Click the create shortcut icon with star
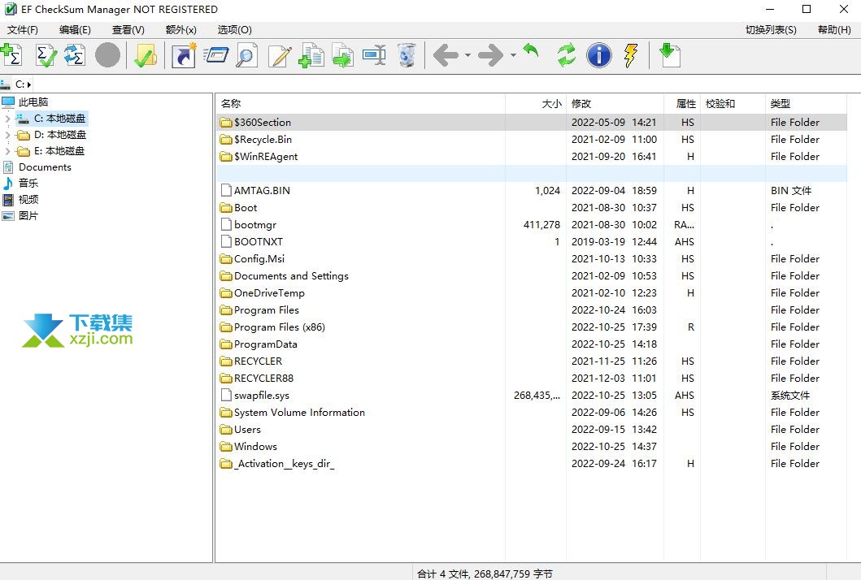861x580 pixels. click(x=184, y=55)
